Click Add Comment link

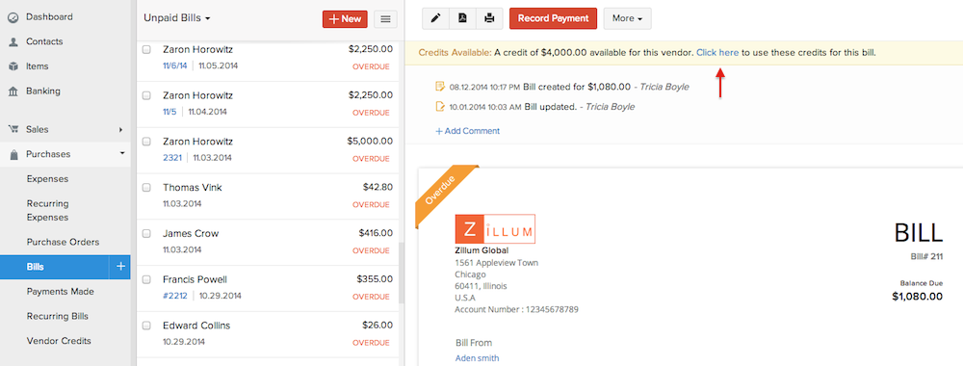tap(467, 131)
